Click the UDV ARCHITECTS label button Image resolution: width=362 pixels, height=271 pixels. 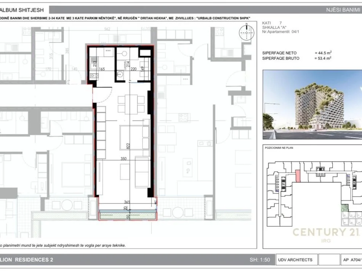click(295, 260)
